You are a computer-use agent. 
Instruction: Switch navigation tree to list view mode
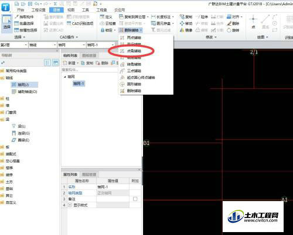[x=47, y=63]
